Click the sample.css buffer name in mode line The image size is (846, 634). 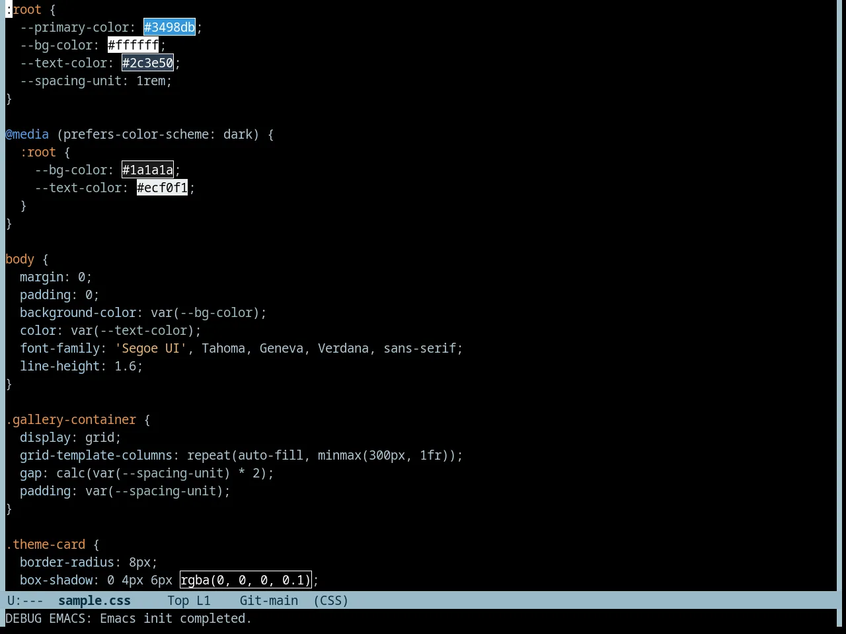coord(95,600)
